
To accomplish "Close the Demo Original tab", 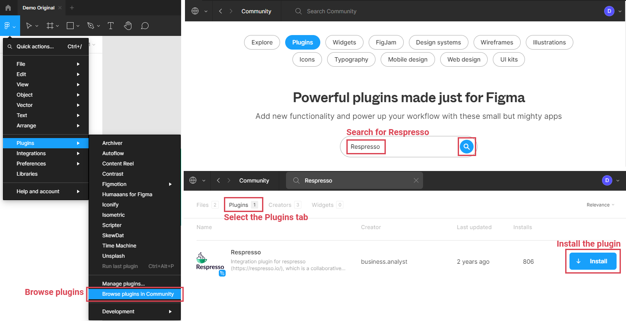I will click(60, 8).
